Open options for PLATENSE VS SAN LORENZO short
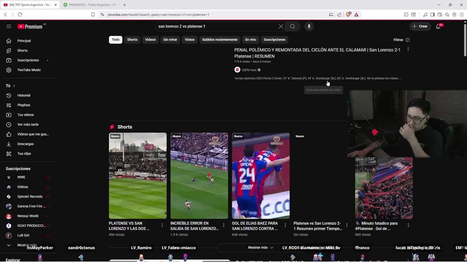This screenshot has width=467, height=262. 162,225
